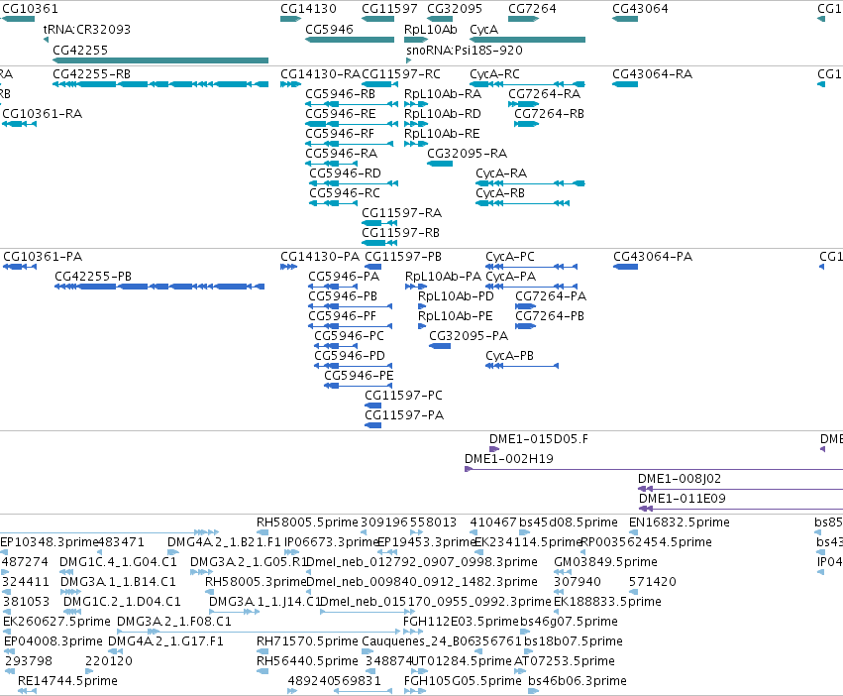Click the CG10361-PA protein label

43,257
